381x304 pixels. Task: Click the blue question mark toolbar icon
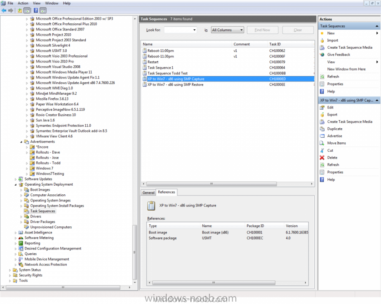36,10
